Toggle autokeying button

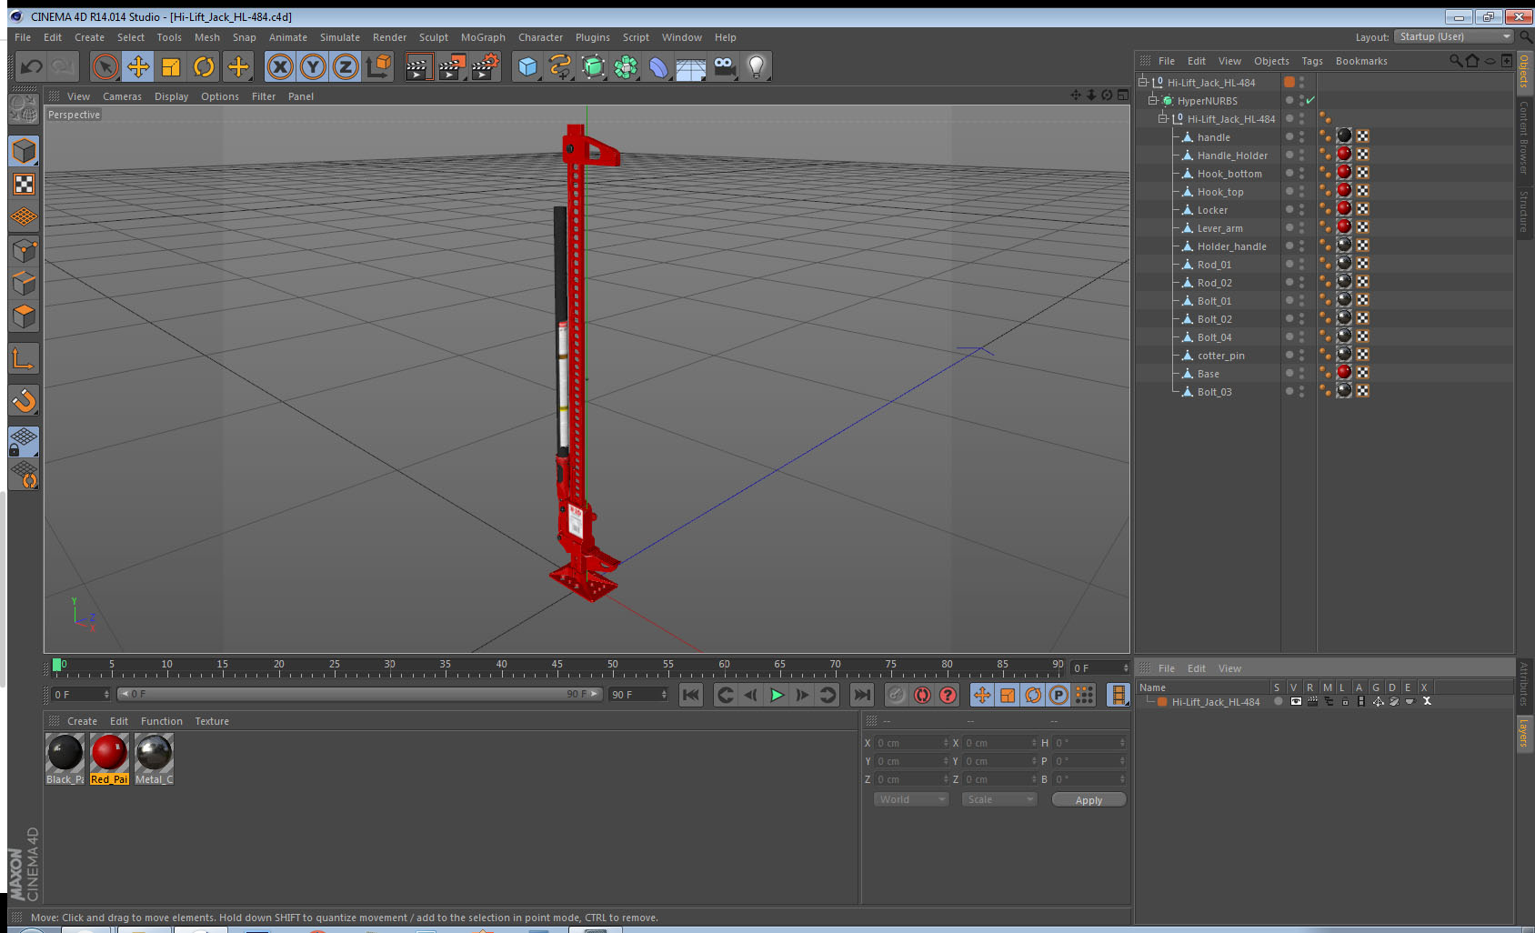click(922, 695)
